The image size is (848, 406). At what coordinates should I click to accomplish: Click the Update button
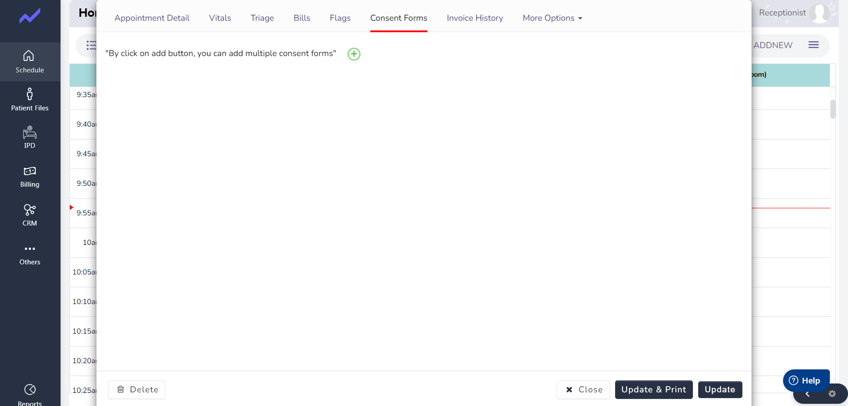click(x=720, y=390)
